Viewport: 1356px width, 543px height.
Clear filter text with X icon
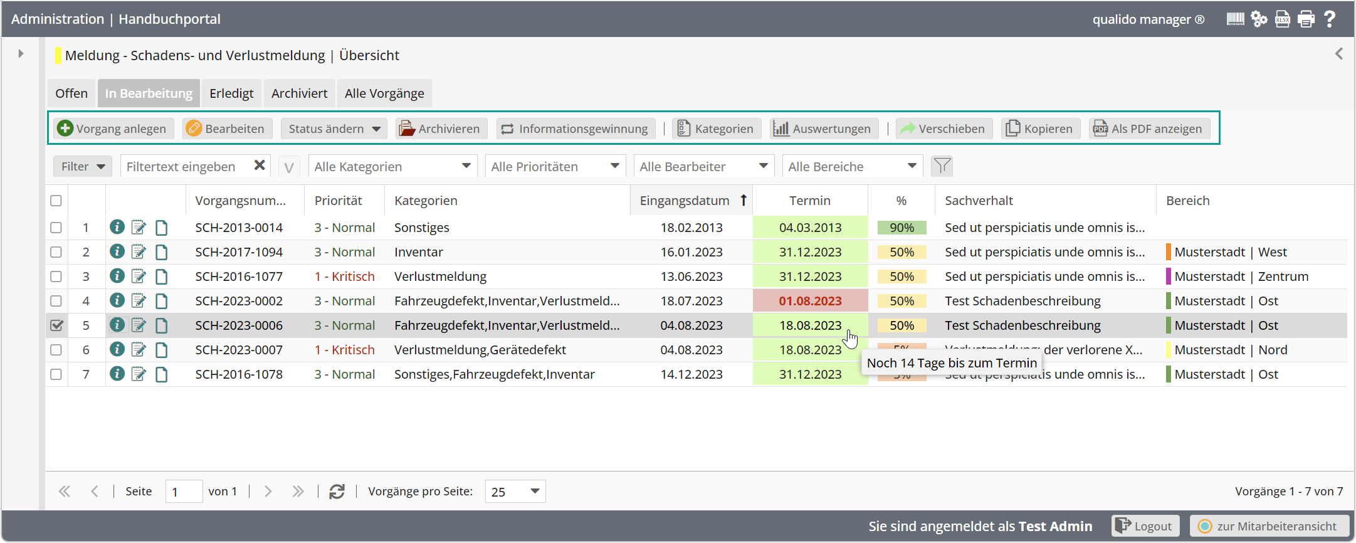coord(260,166)
